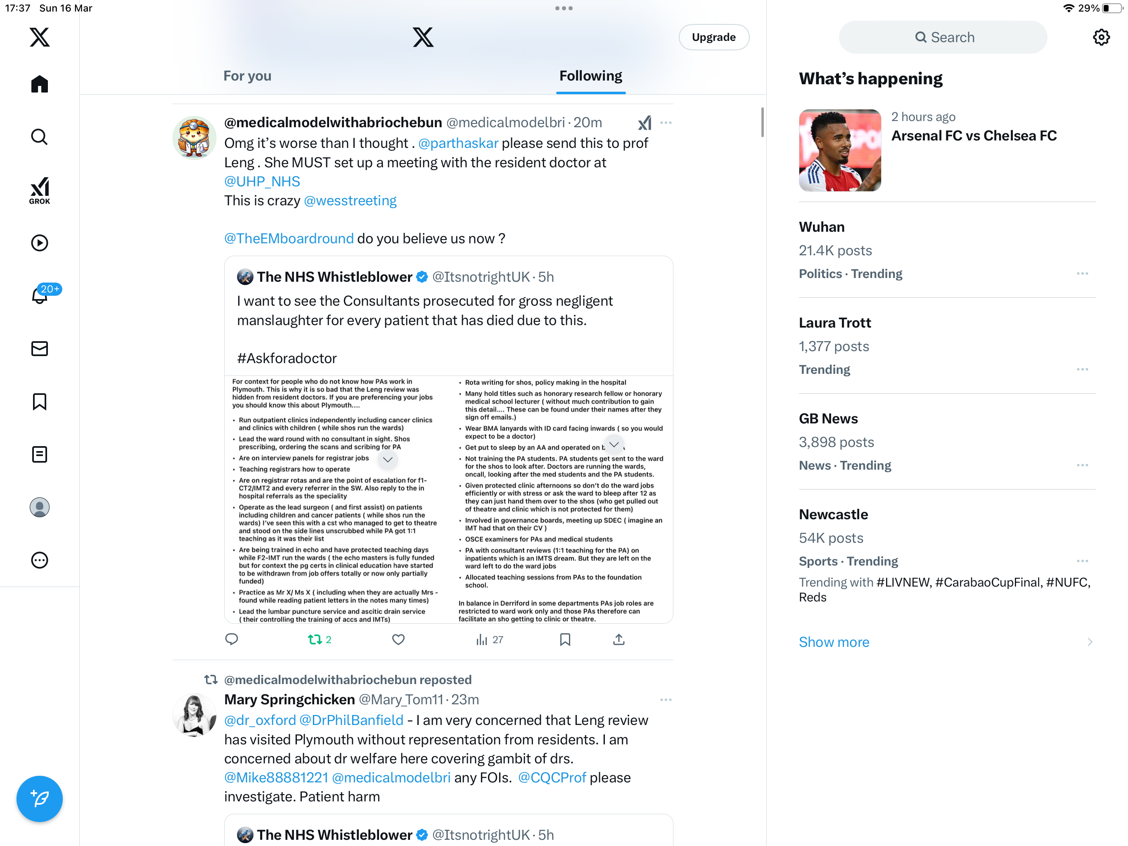Open settings gear next to Search

click(x=1101, y=37)
